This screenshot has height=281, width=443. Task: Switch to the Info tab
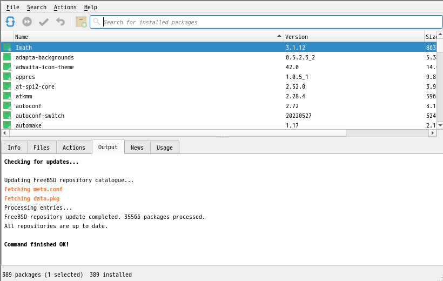tap(14, 148)
